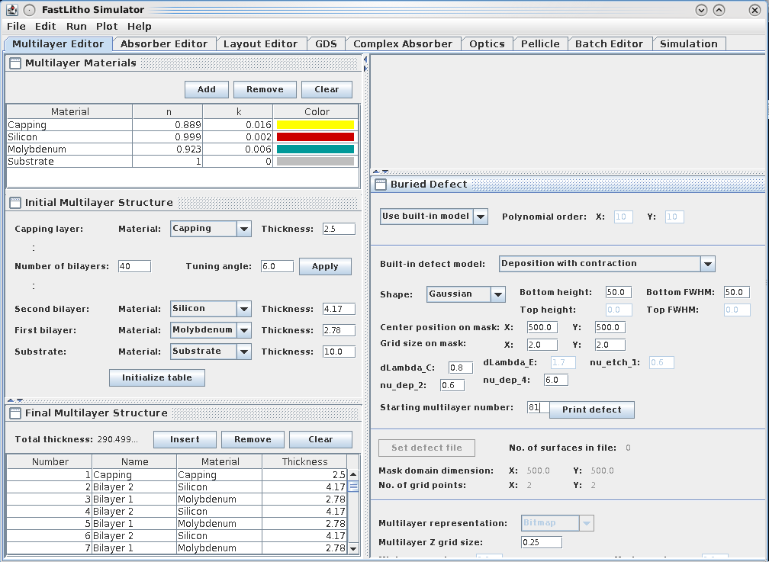Viewport: 769px width, 562px height.
Task: Select the yellow Capping color swatch
Action: tap(316, 125)
